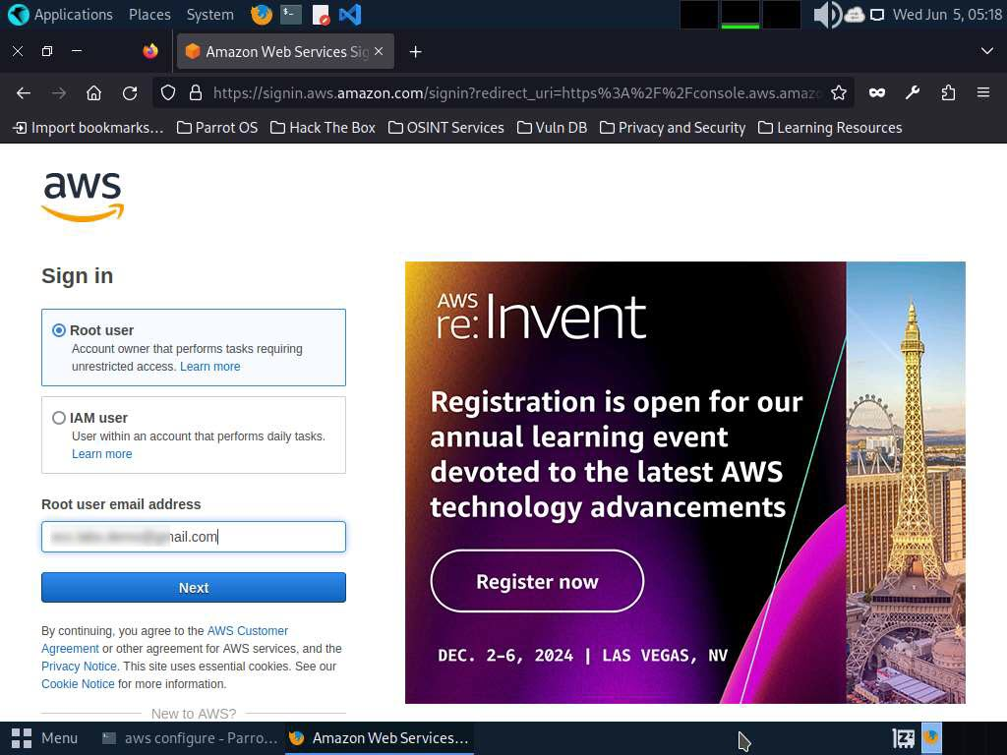Screen dimensions: 1007x755
Task: Bookmark this page with the star icon
Action: pyautogui.click(x=839, y=92)
